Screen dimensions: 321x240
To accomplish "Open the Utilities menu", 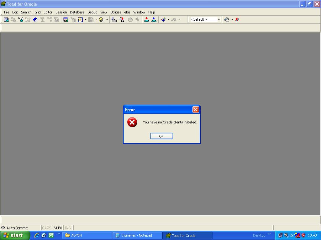I will pos(115,12).
